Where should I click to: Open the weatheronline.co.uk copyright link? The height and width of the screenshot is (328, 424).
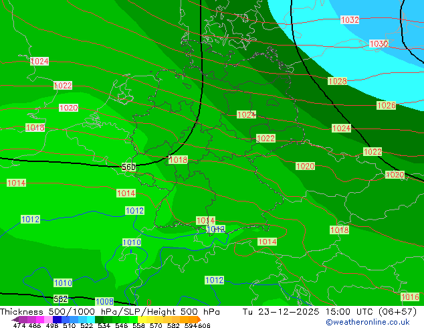[367, 322]
